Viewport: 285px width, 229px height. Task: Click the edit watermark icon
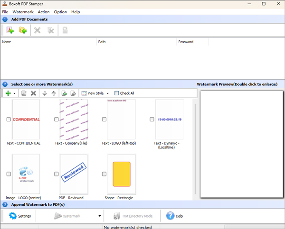pyautogui.click(x=24, y=93)
